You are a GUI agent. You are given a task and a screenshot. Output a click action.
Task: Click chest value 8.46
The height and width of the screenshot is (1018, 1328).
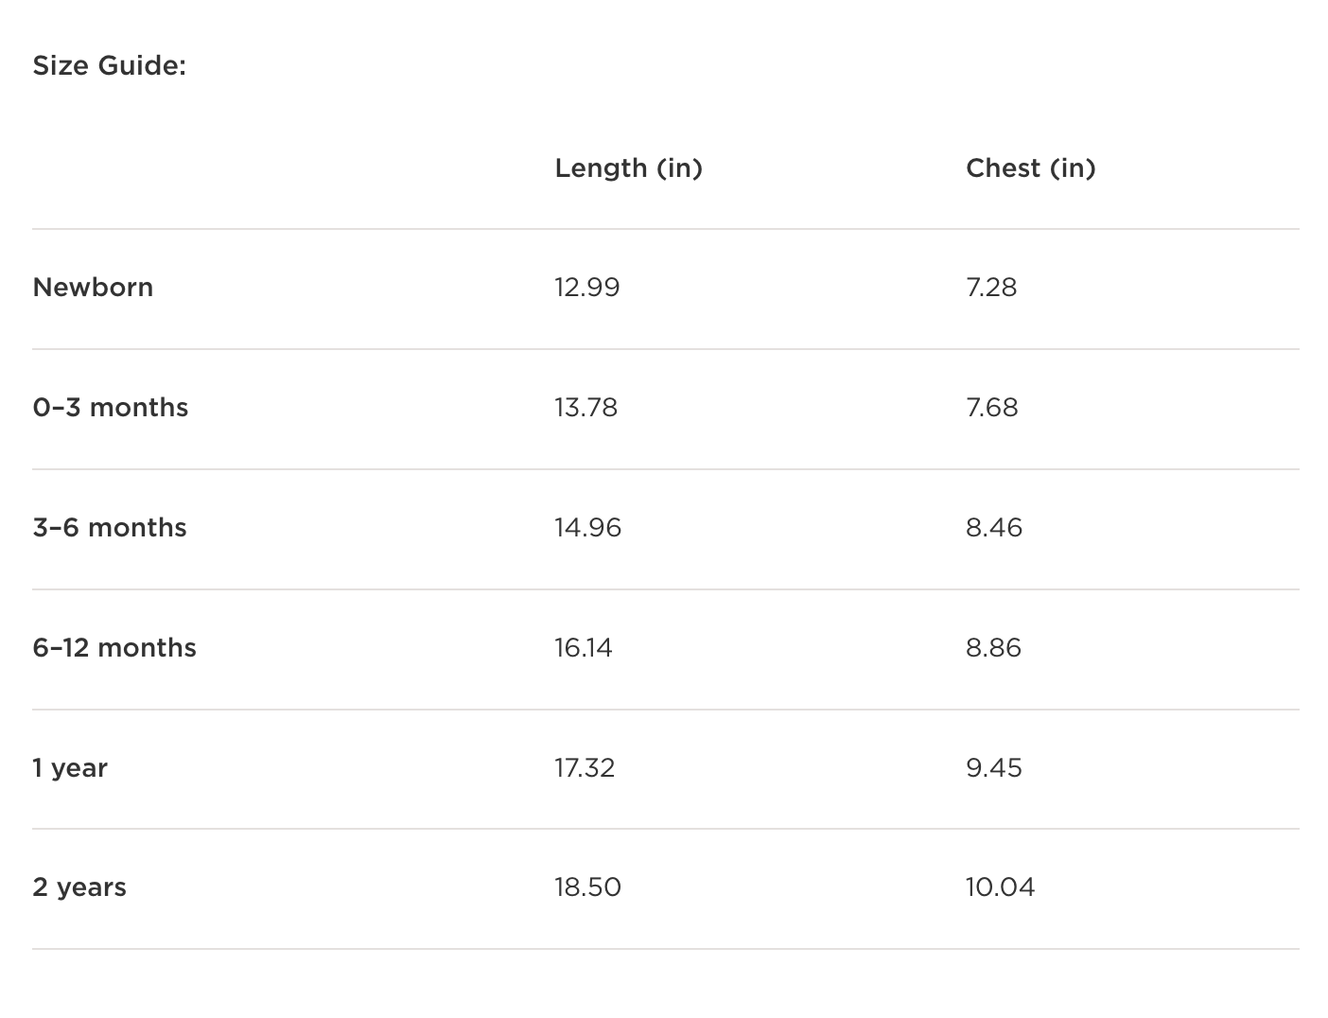pyautogui.click(x=993, y=528)
